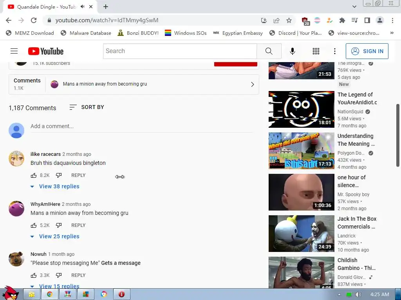Go forward in browser history
The height and width of the screenshot is (300, 401).
click(21, 20)
